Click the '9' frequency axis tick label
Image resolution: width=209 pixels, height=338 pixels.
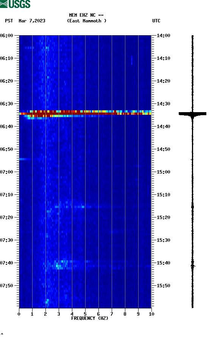click(138, 314)
